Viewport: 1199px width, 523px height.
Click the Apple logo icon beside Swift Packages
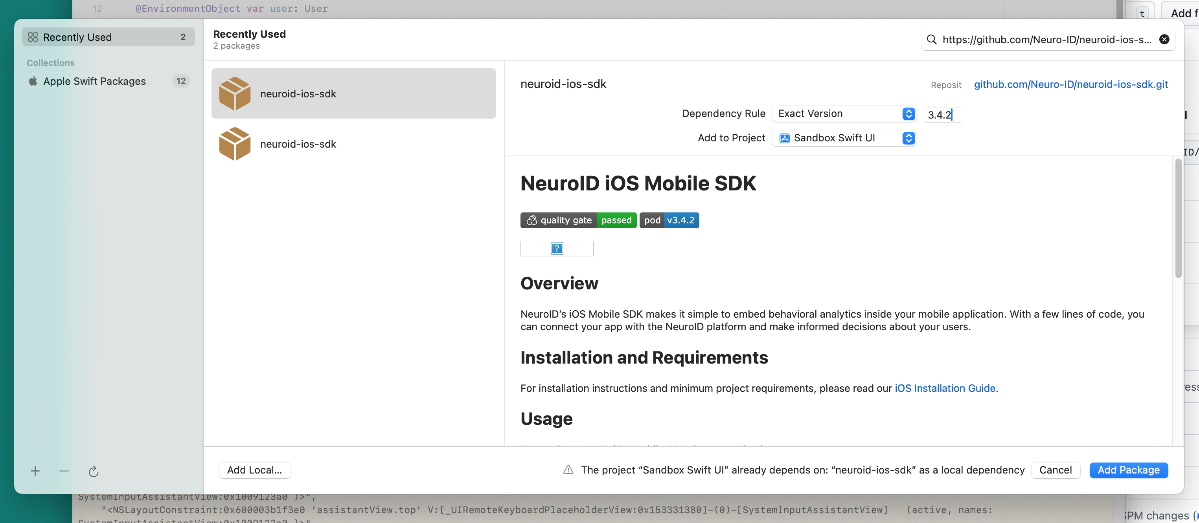pyautogui.click(x=33, y=81)
